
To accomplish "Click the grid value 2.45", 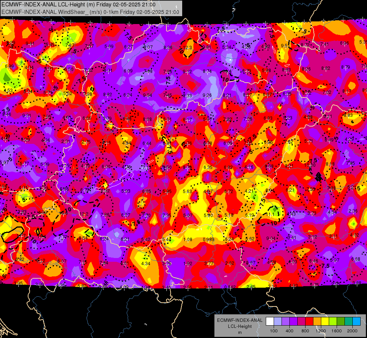I will (x=251, y=287).
